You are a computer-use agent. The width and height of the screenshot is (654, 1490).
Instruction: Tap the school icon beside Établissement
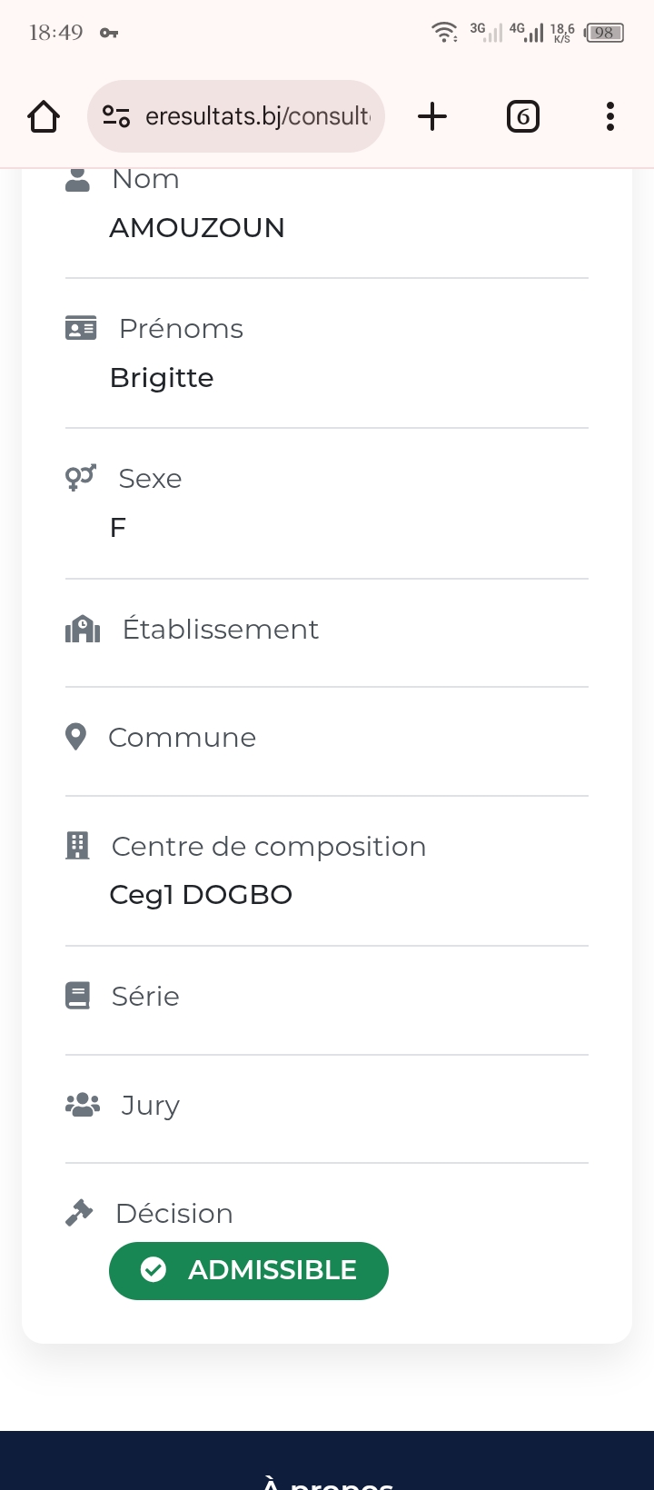pos(83,629)
